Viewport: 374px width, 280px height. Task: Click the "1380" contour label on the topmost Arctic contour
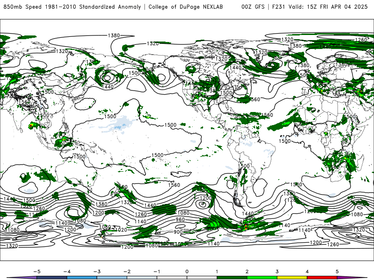tap(114, 35)
